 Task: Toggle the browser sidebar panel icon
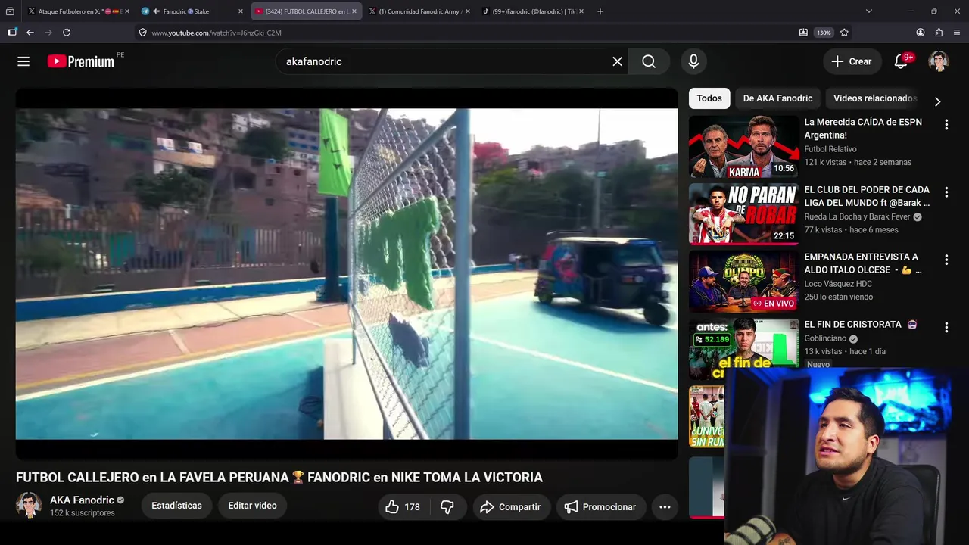coord(12,33)
